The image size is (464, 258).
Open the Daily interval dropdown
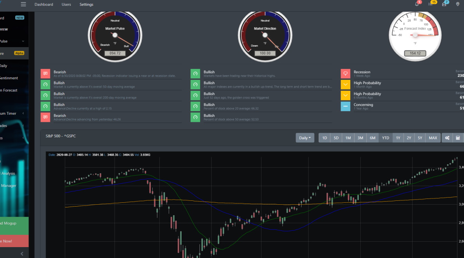point(305,138)
